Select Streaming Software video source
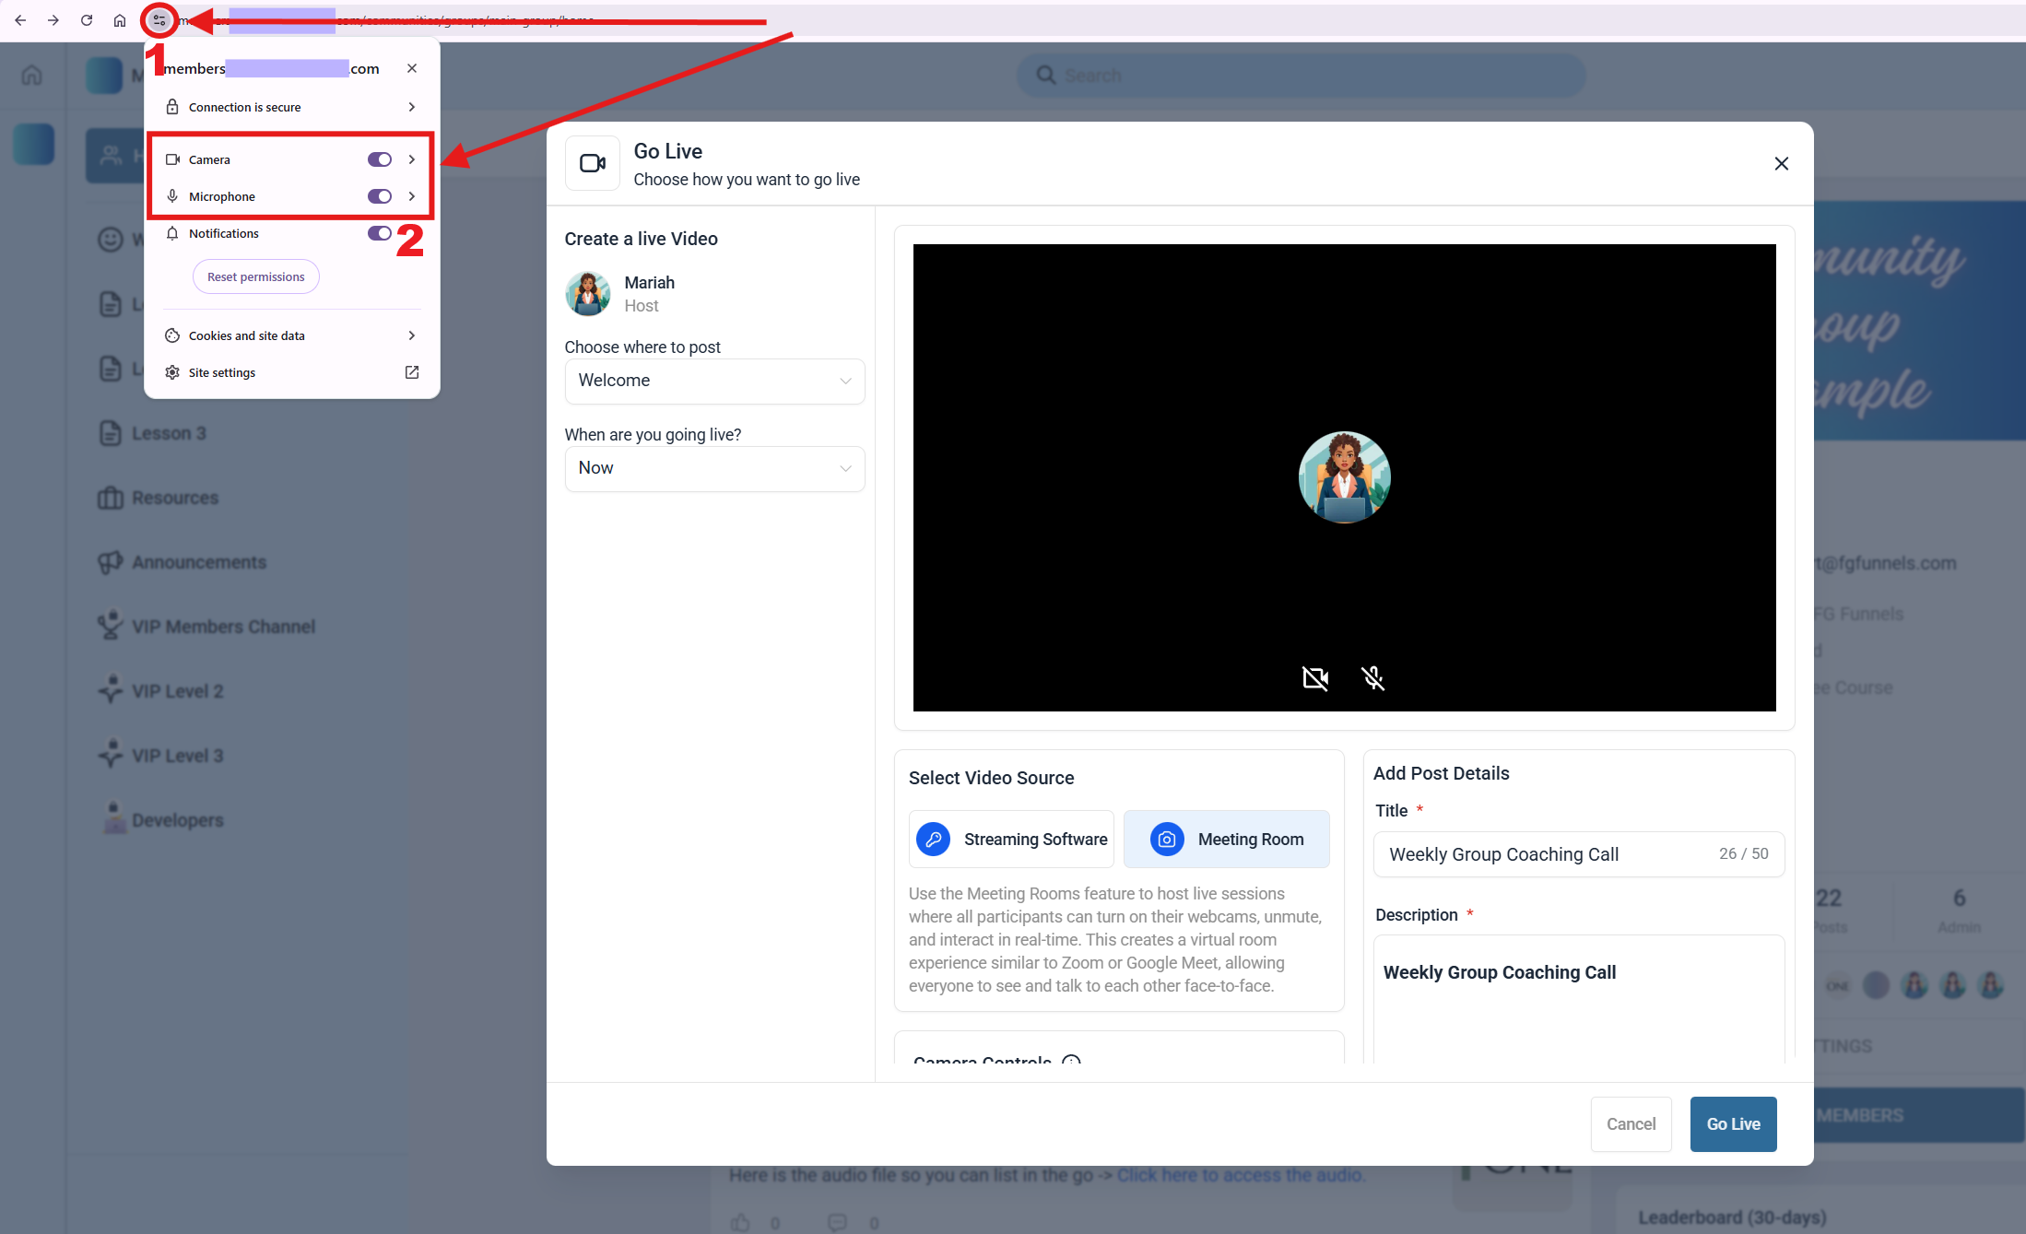This screenshot has height=1234, width=2026. pyautogui.click(x=1011, y=839)
